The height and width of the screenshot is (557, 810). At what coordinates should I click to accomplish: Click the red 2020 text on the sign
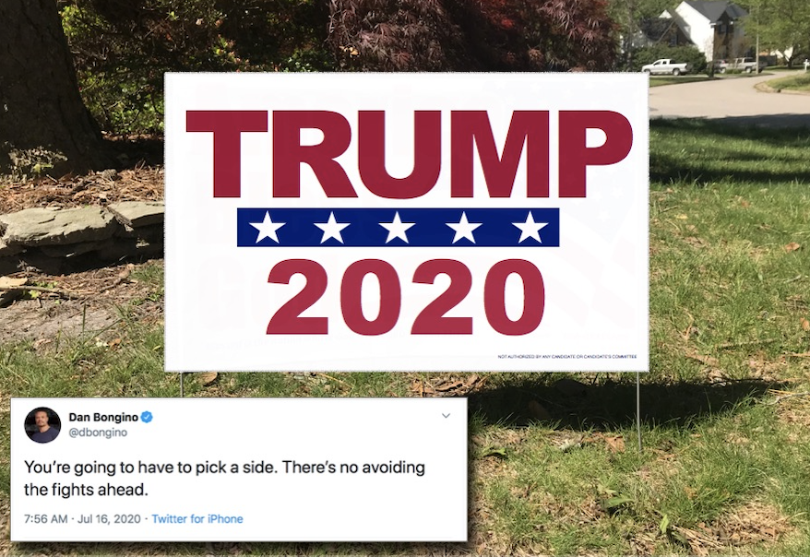(x=406, y=297)
